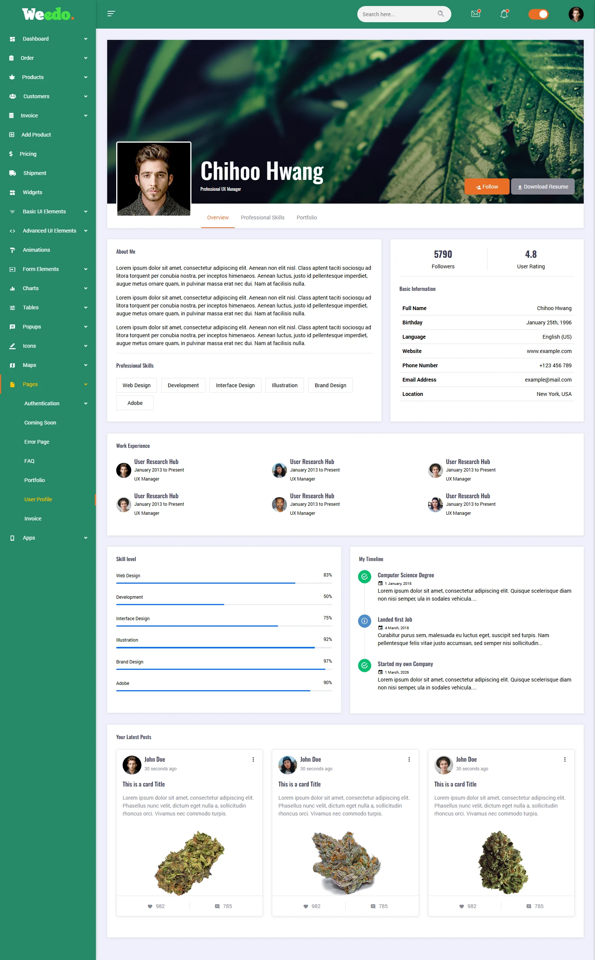The height and width of the screenshot is (960, 595).
Task: Open the mail envelope notifications
Action: click(476, 14)
